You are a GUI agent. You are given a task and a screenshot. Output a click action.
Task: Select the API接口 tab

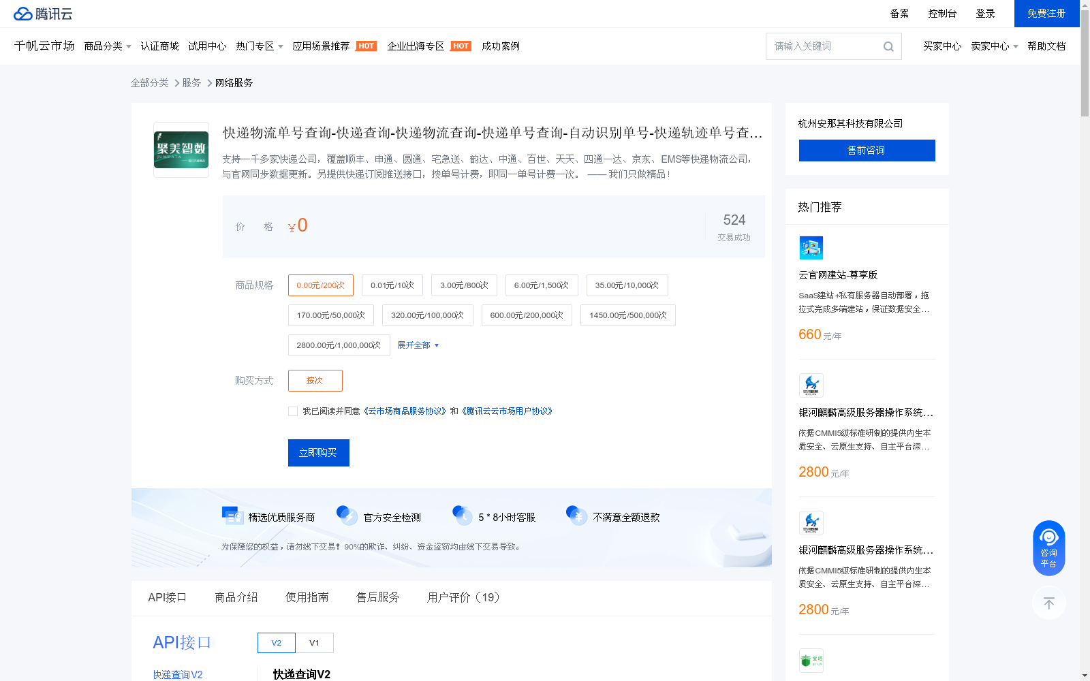(167, 597)
